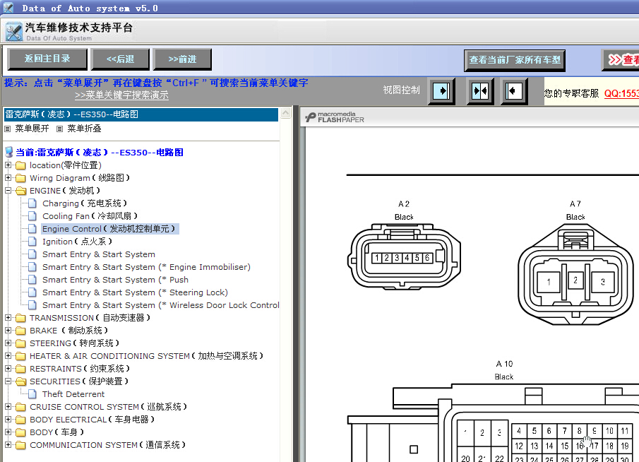Click the current-vehicle icon beside 当前:雷克萨斯
The width and height of the screenshot is (639, 462).
[x=9, y=152]
